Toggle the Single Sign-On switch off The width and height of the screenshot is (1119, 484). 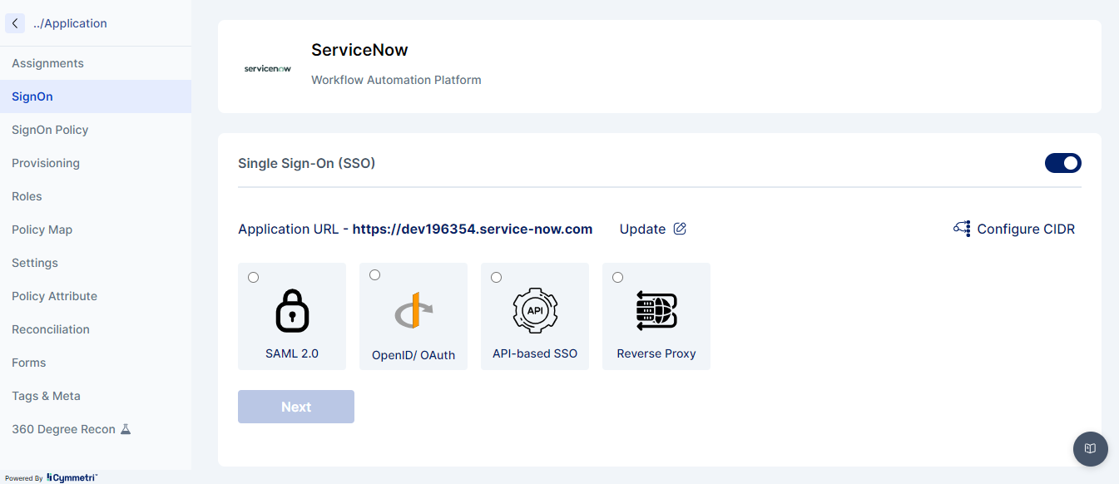pyautogui.click(x=1062, y=163)
